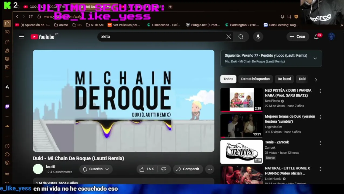
Task: Go back with browser back arrow
Action: pyautogui.click(x=17, y=17)
